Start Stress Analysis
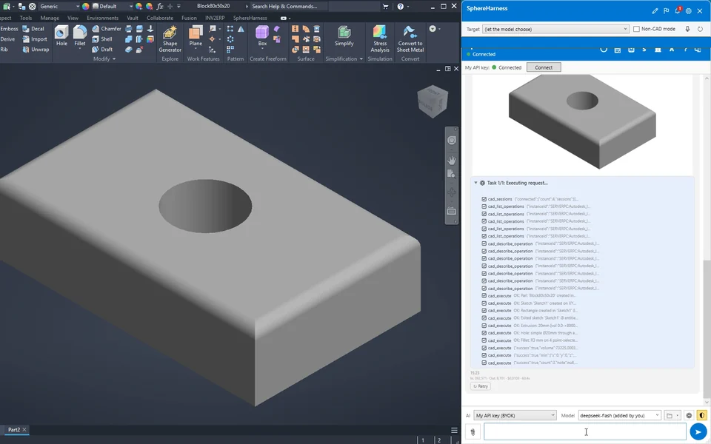Viewport: 711px width, 444px height. (380, 39)
